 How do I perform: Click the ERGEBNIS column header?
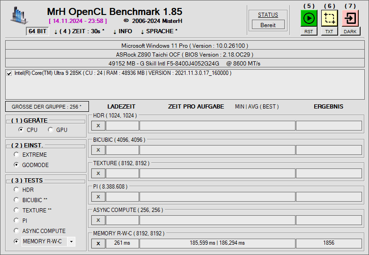click(x=329, y=107)
